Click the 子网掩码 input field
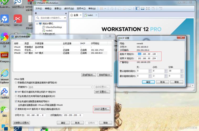Viewport: 199px width, 131px height. point(73,115)
